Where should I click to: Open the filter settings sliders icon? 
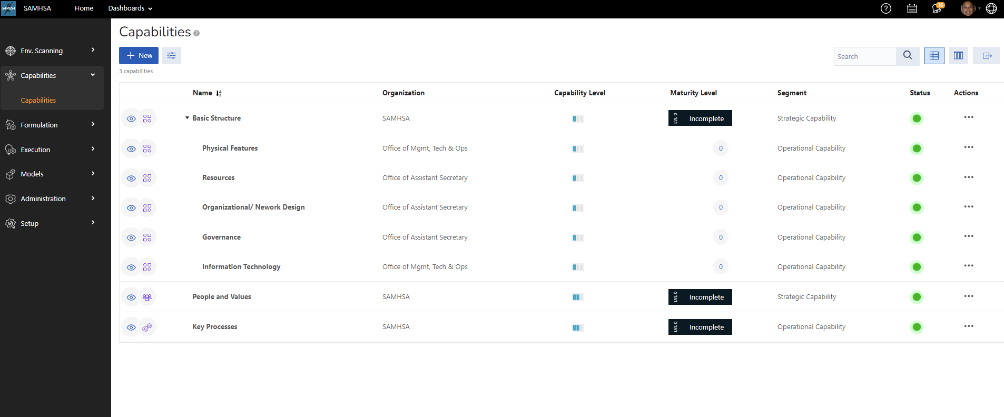(172, 55)
